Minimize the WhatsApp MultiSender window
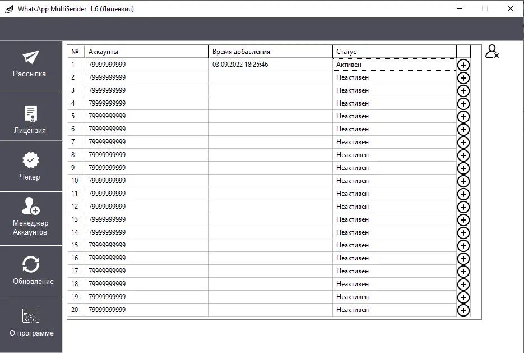Viewport: 524px width, 353px height. point(460,9)
